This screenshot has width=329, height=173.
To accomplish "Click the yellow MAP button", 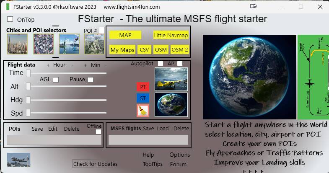I will (125, 35).
